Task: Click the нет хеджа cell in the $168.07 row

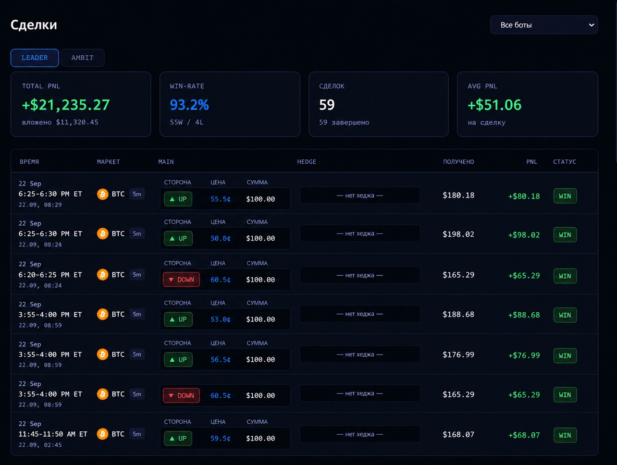Action: (360, 434)
